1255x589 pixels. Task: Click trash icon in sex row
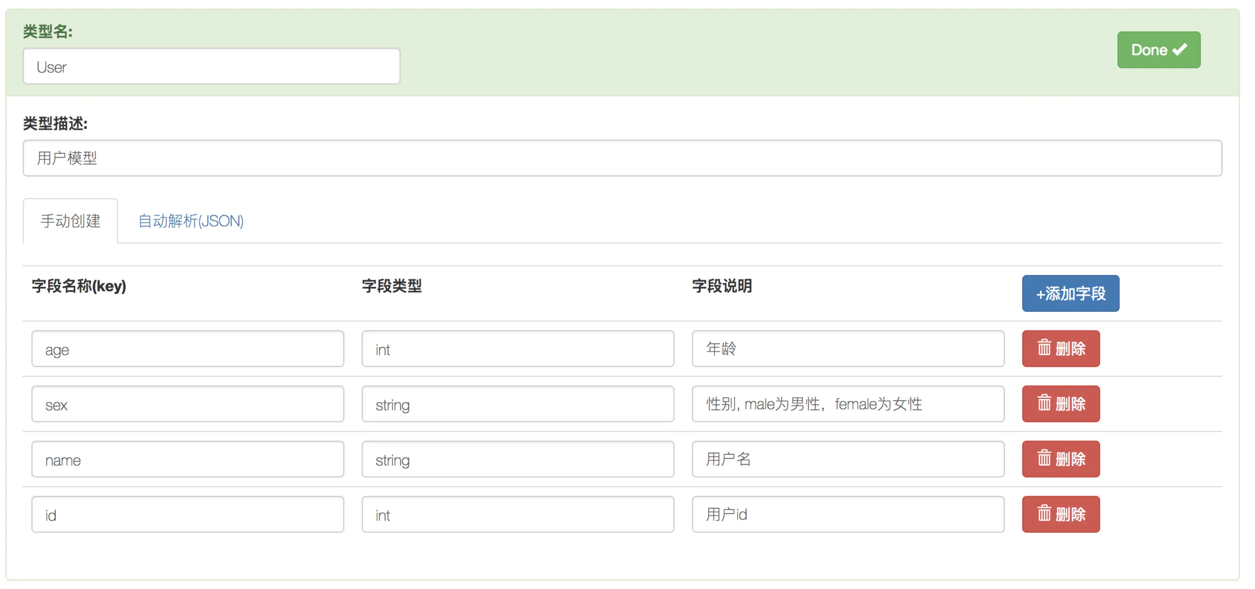(x=1044, y=403)
